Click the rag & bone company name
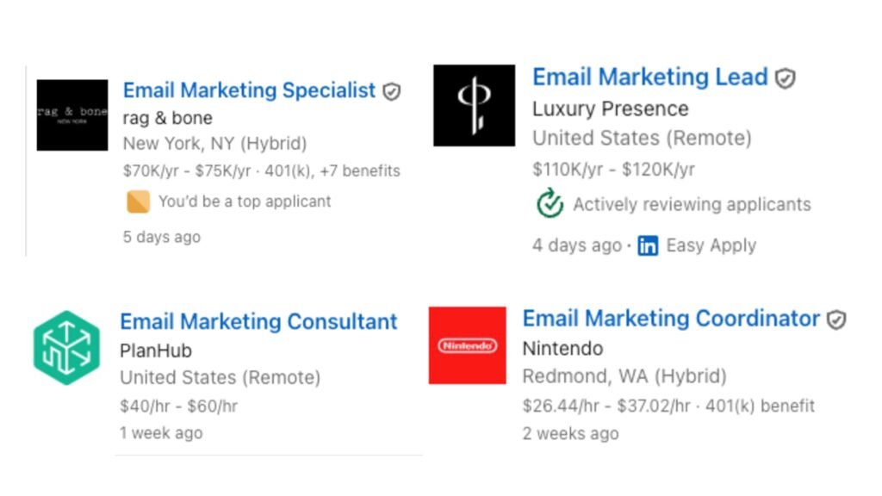This screenshot has width=882, height=496. tap(168, 118)
